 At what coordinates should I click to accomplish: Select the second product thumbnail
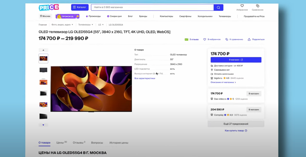(43, 70)
